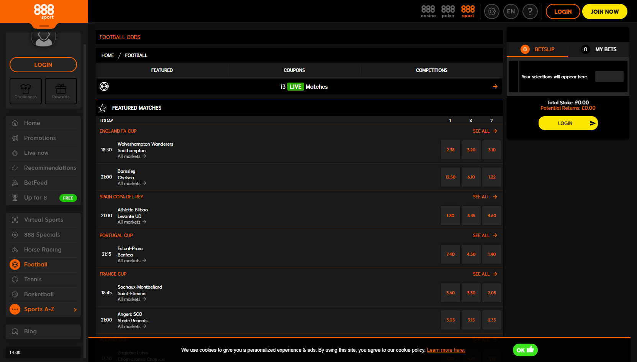Open All markets for Wolverhampton vs Southampton
Screen dimensions: 637x362
(x=132, y=156)
